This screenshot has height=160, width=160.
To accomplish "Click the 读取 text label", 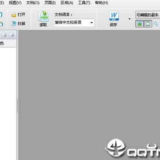I will 43,25.
